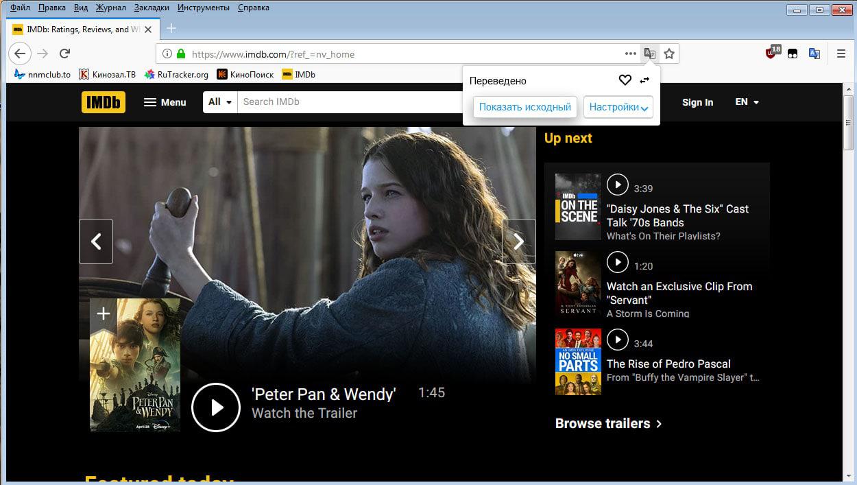The image size is (857, 485).
Task: Open the On The Scene video thumbnail
Action: click(578, 206)
